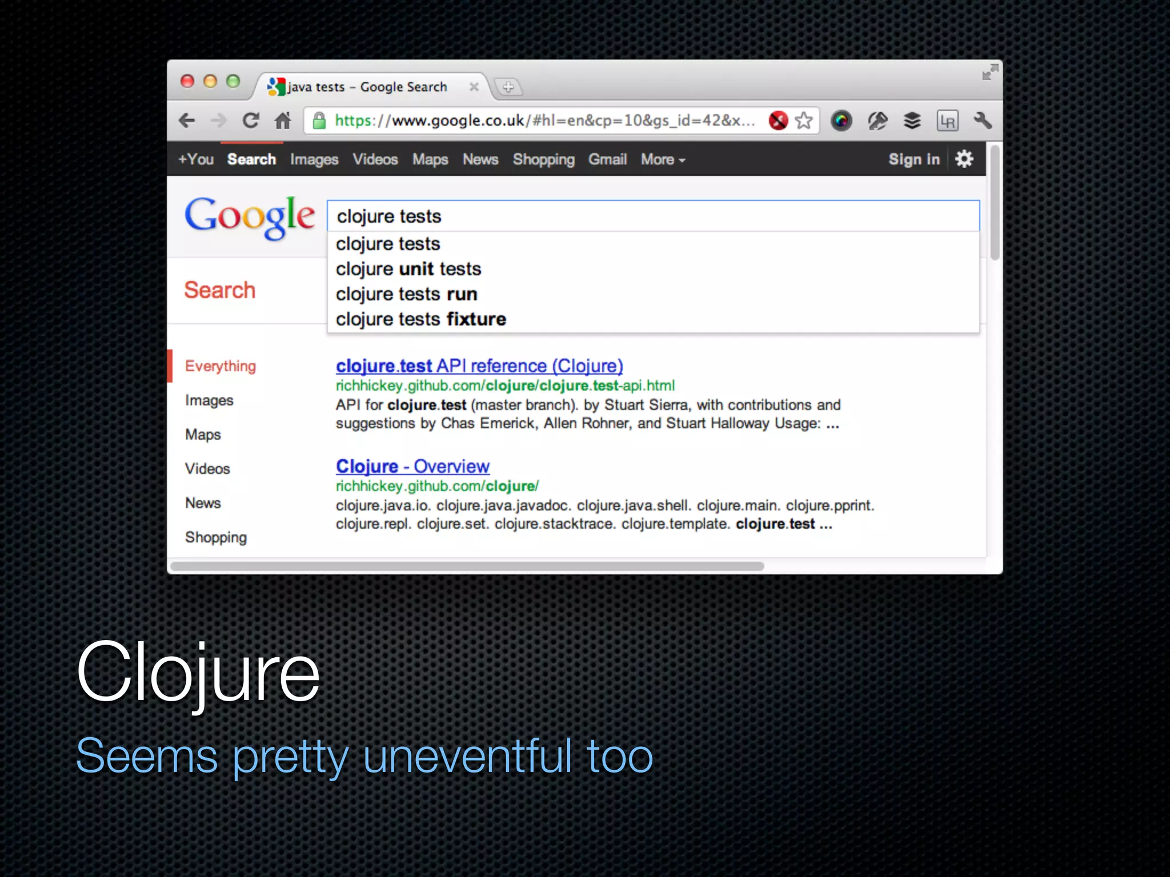1170x877 pixels.
Task: Click the horizontal scrollbar thumb
Action: coord(467,566)
